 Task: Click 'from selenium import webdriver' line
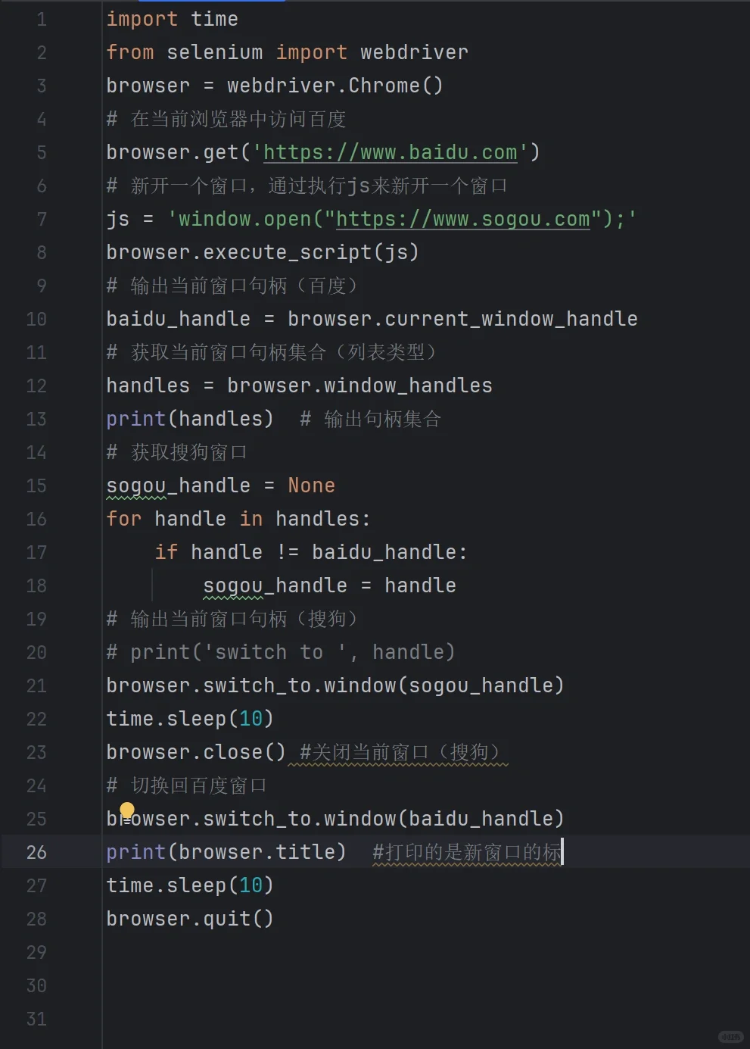click(287, 52)
